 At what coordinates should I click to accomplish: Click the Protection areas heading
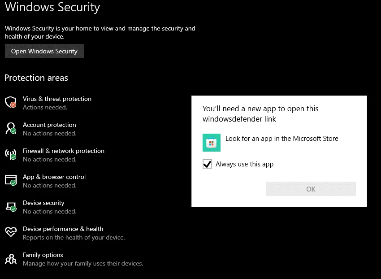pyautogui.click(x=36, y=78)
